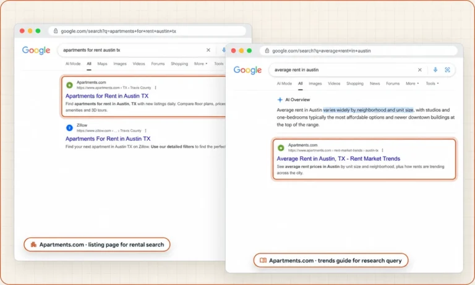Viewport: 475px width, 285px height.
Task: Click Apartments.com favicon in right window result
Action: click(281, 148)
